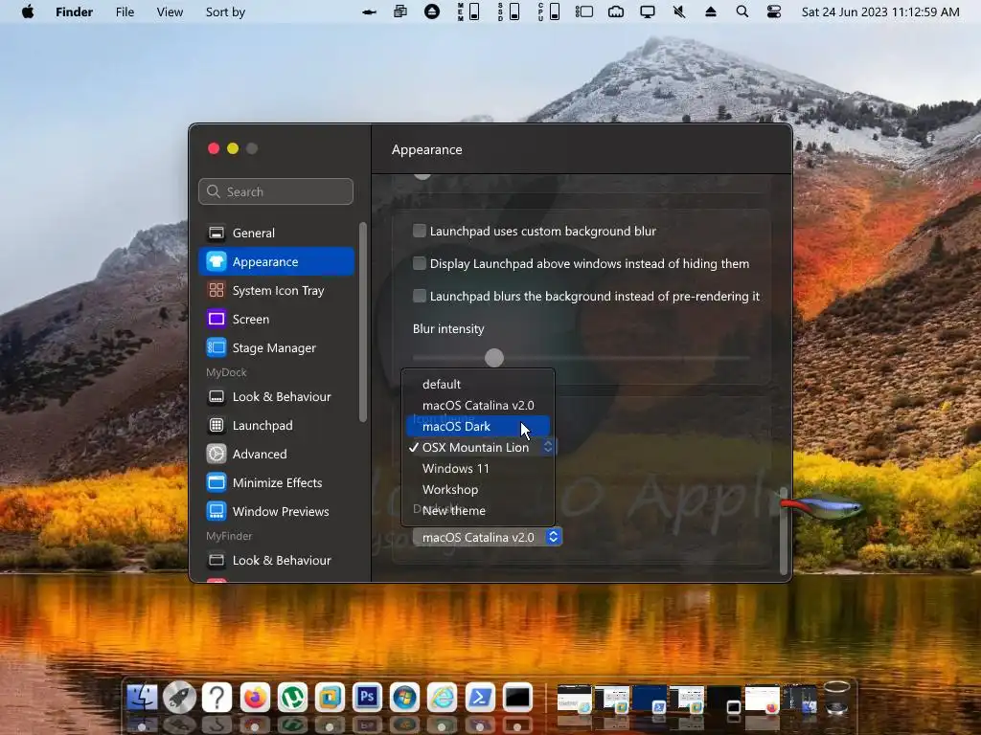981x735 pixels.
Task: Enable Launchpad uses custom background blur
Action: (420, 231)
